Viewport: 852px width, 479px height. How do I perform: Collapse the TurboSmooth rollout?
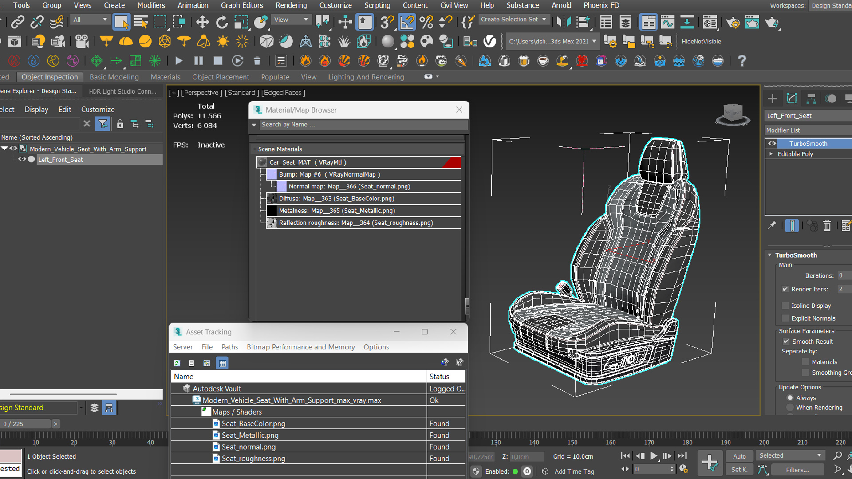[x=770, y=255]
